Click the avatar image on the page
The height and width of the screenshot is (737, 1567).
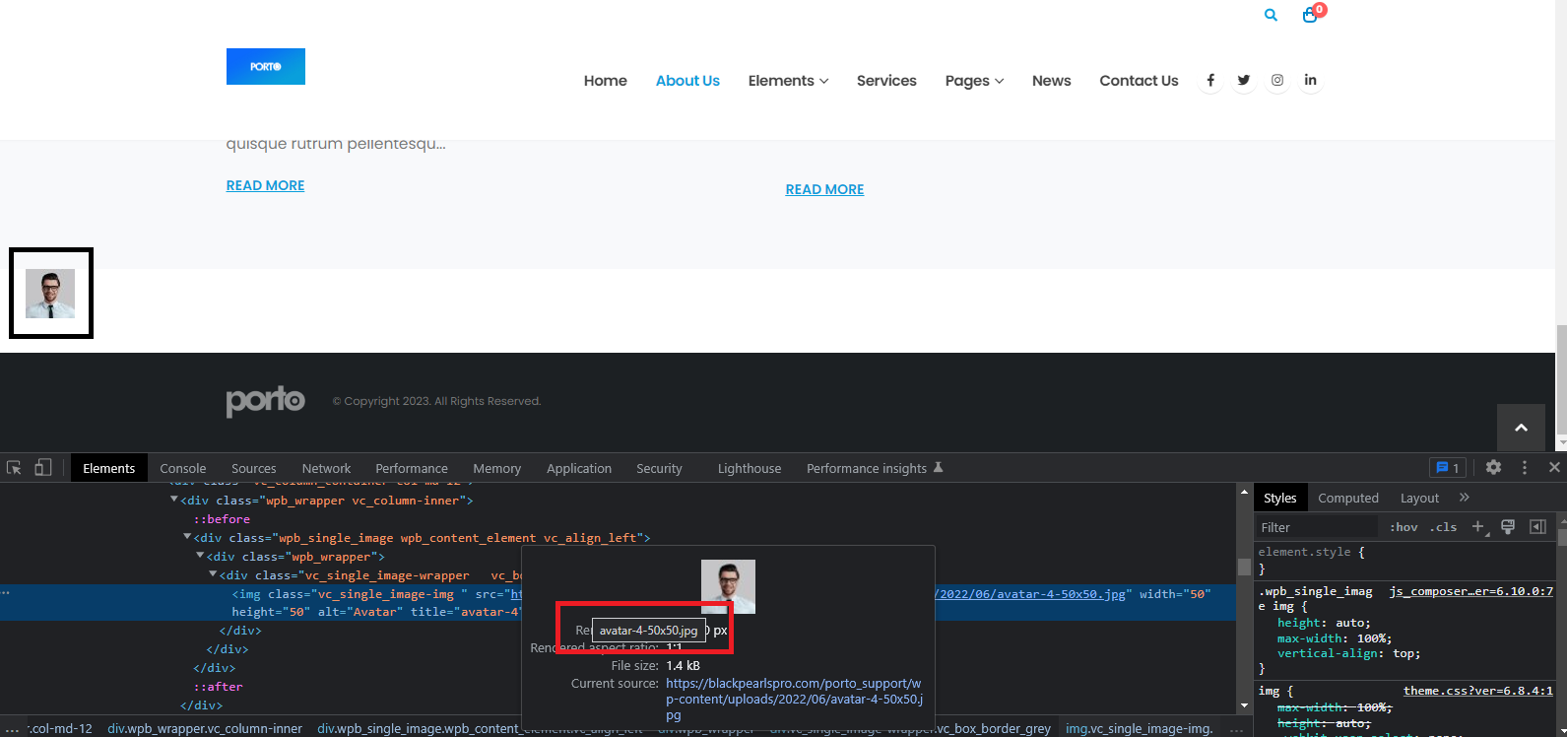click(x=50, y=294)
